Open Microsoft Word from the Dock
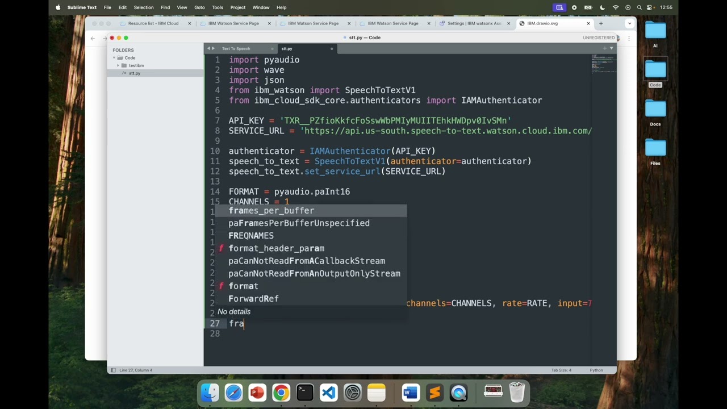 411,393
